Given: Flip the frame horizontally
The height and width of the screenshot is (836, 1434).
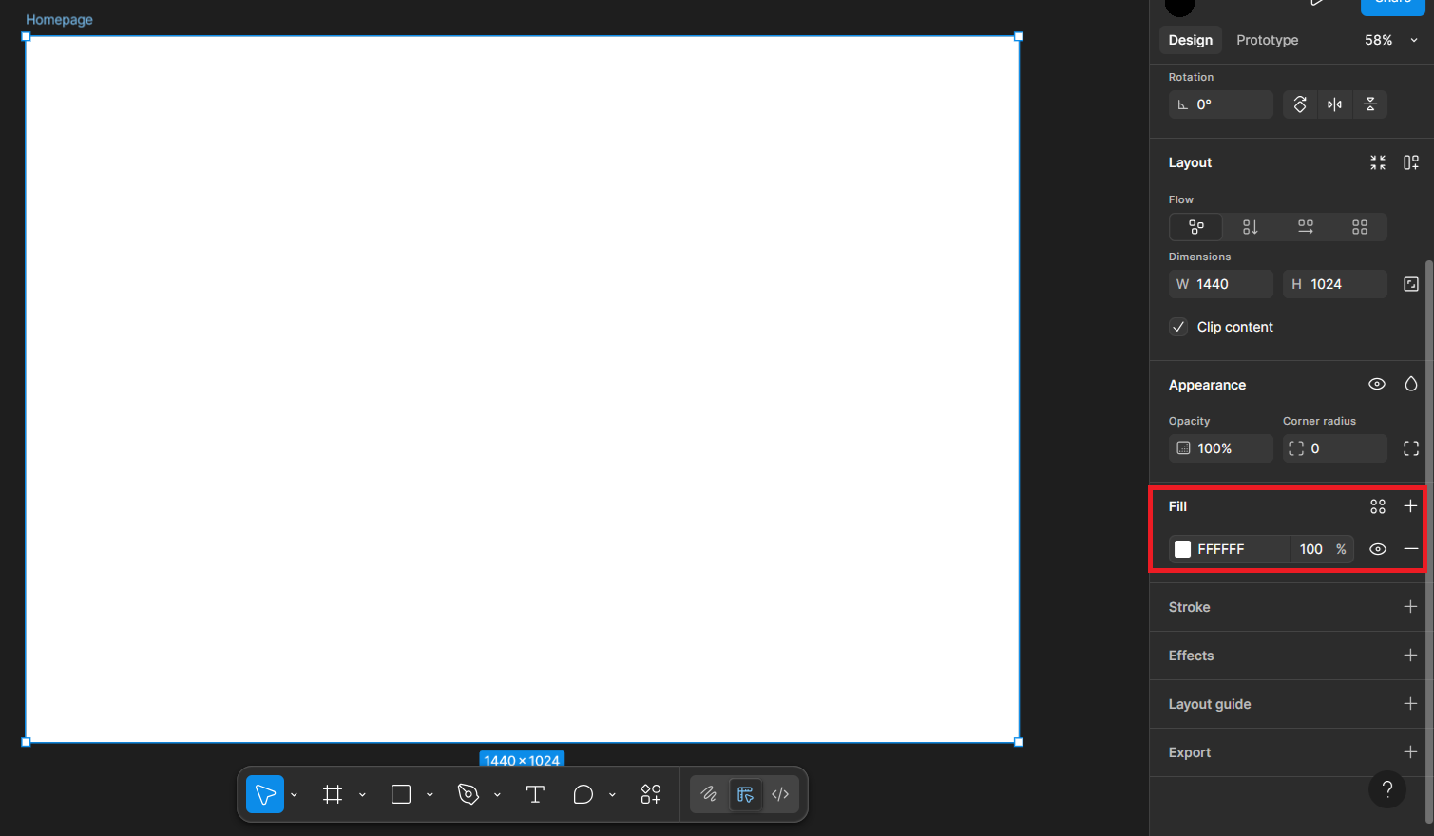Looking at the screenshot, I should 1334,104.
